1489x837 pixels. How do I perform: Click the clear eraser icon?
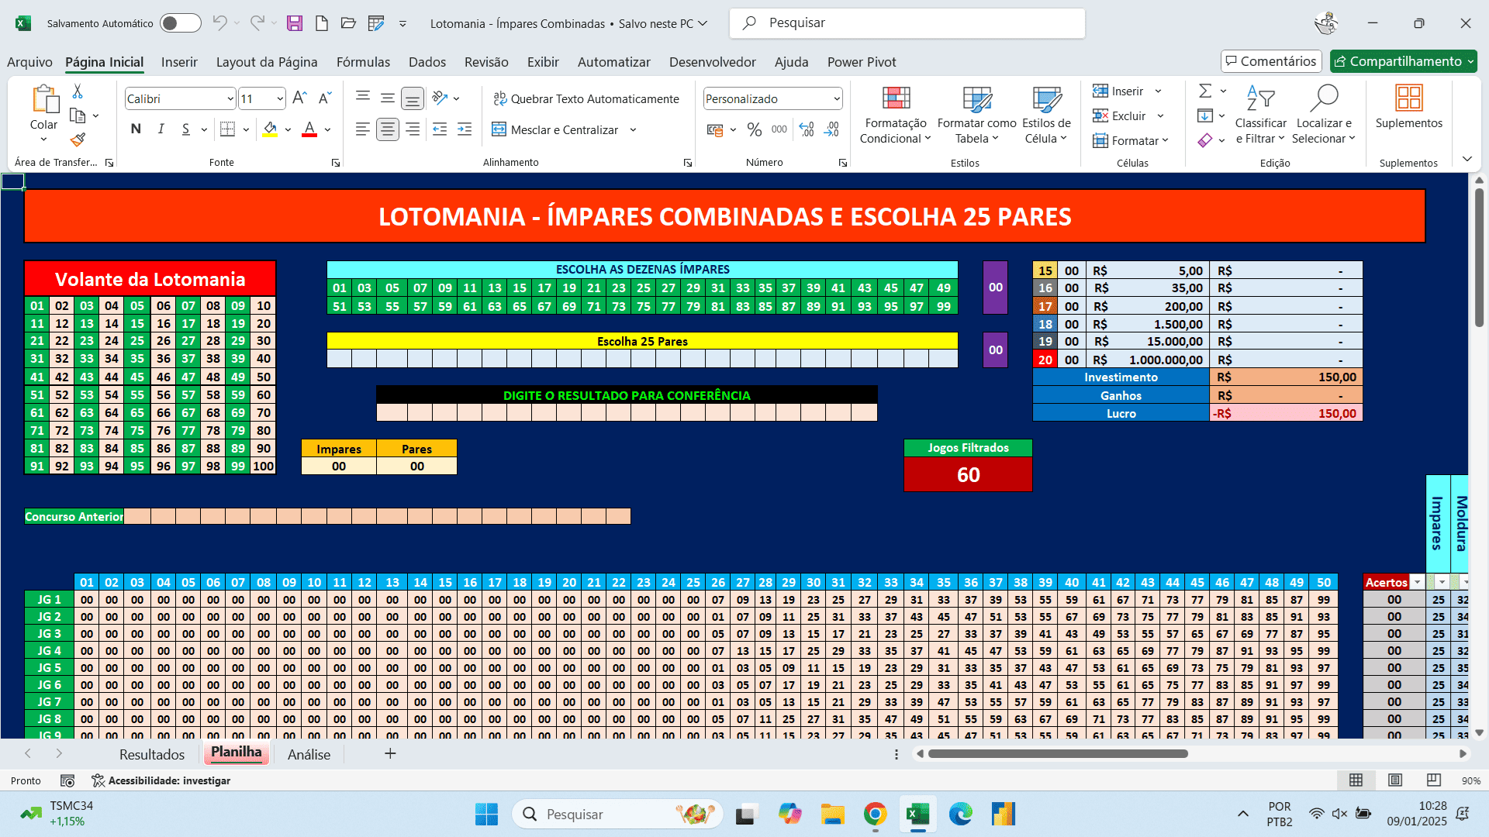point(1205,140)
